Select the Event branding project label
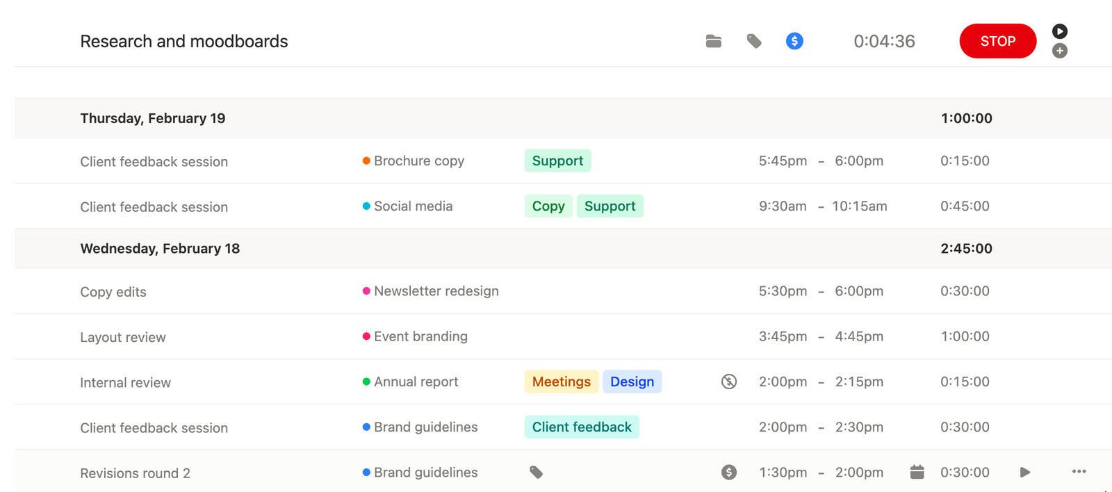1112x492 pixels. [x=420, y=337]
